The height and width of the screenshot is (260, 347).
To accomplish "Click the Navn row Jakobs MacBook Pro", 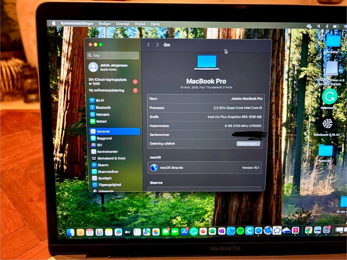I will click(206, 99).
